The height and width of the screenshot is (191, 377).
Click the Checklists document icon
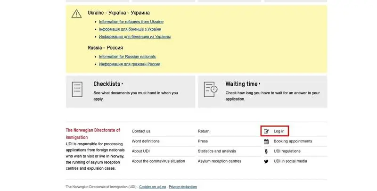77,89
